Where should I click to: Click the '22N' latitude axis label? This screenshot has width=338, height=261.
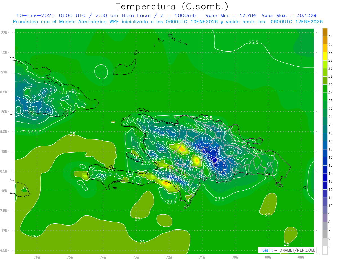tap(5, 33)
